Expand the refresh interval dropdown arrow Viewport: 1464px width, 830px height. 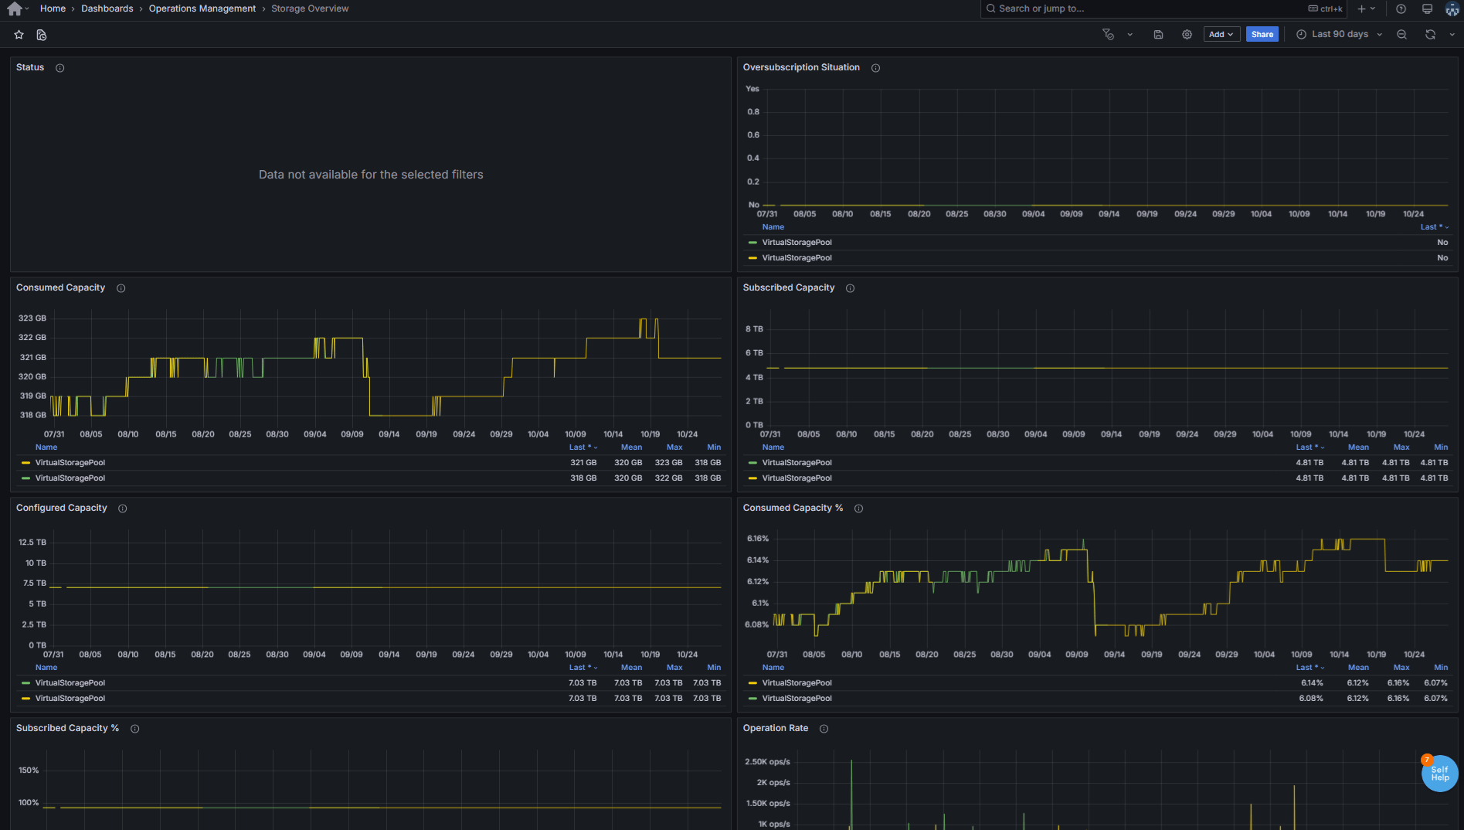tap(1452, 35)
